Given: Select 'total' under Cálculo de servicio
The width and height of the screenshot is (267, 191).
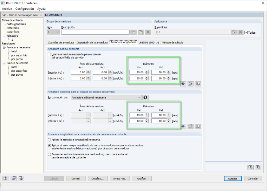Looking at the screenshot, I should pyautogui.click(x=14, y=67).
